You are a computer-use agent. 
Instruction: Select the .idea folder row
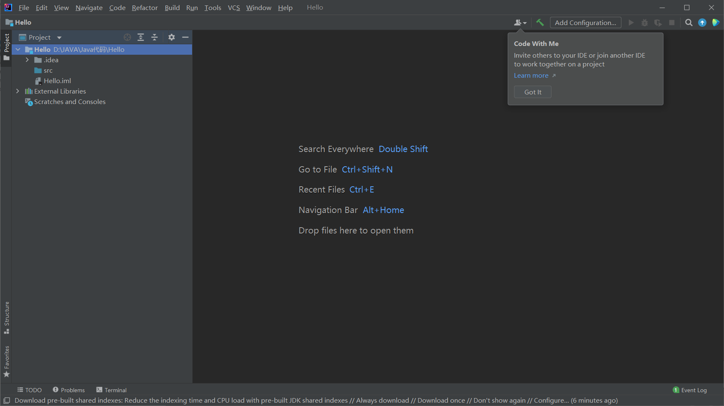pyautogui.click(x=102, y=60)
